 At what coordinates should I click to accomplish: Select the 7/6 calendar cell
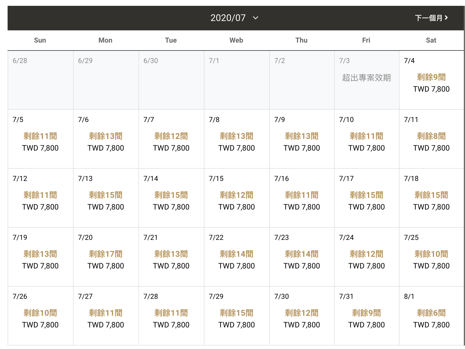click(x=106, y=139)
